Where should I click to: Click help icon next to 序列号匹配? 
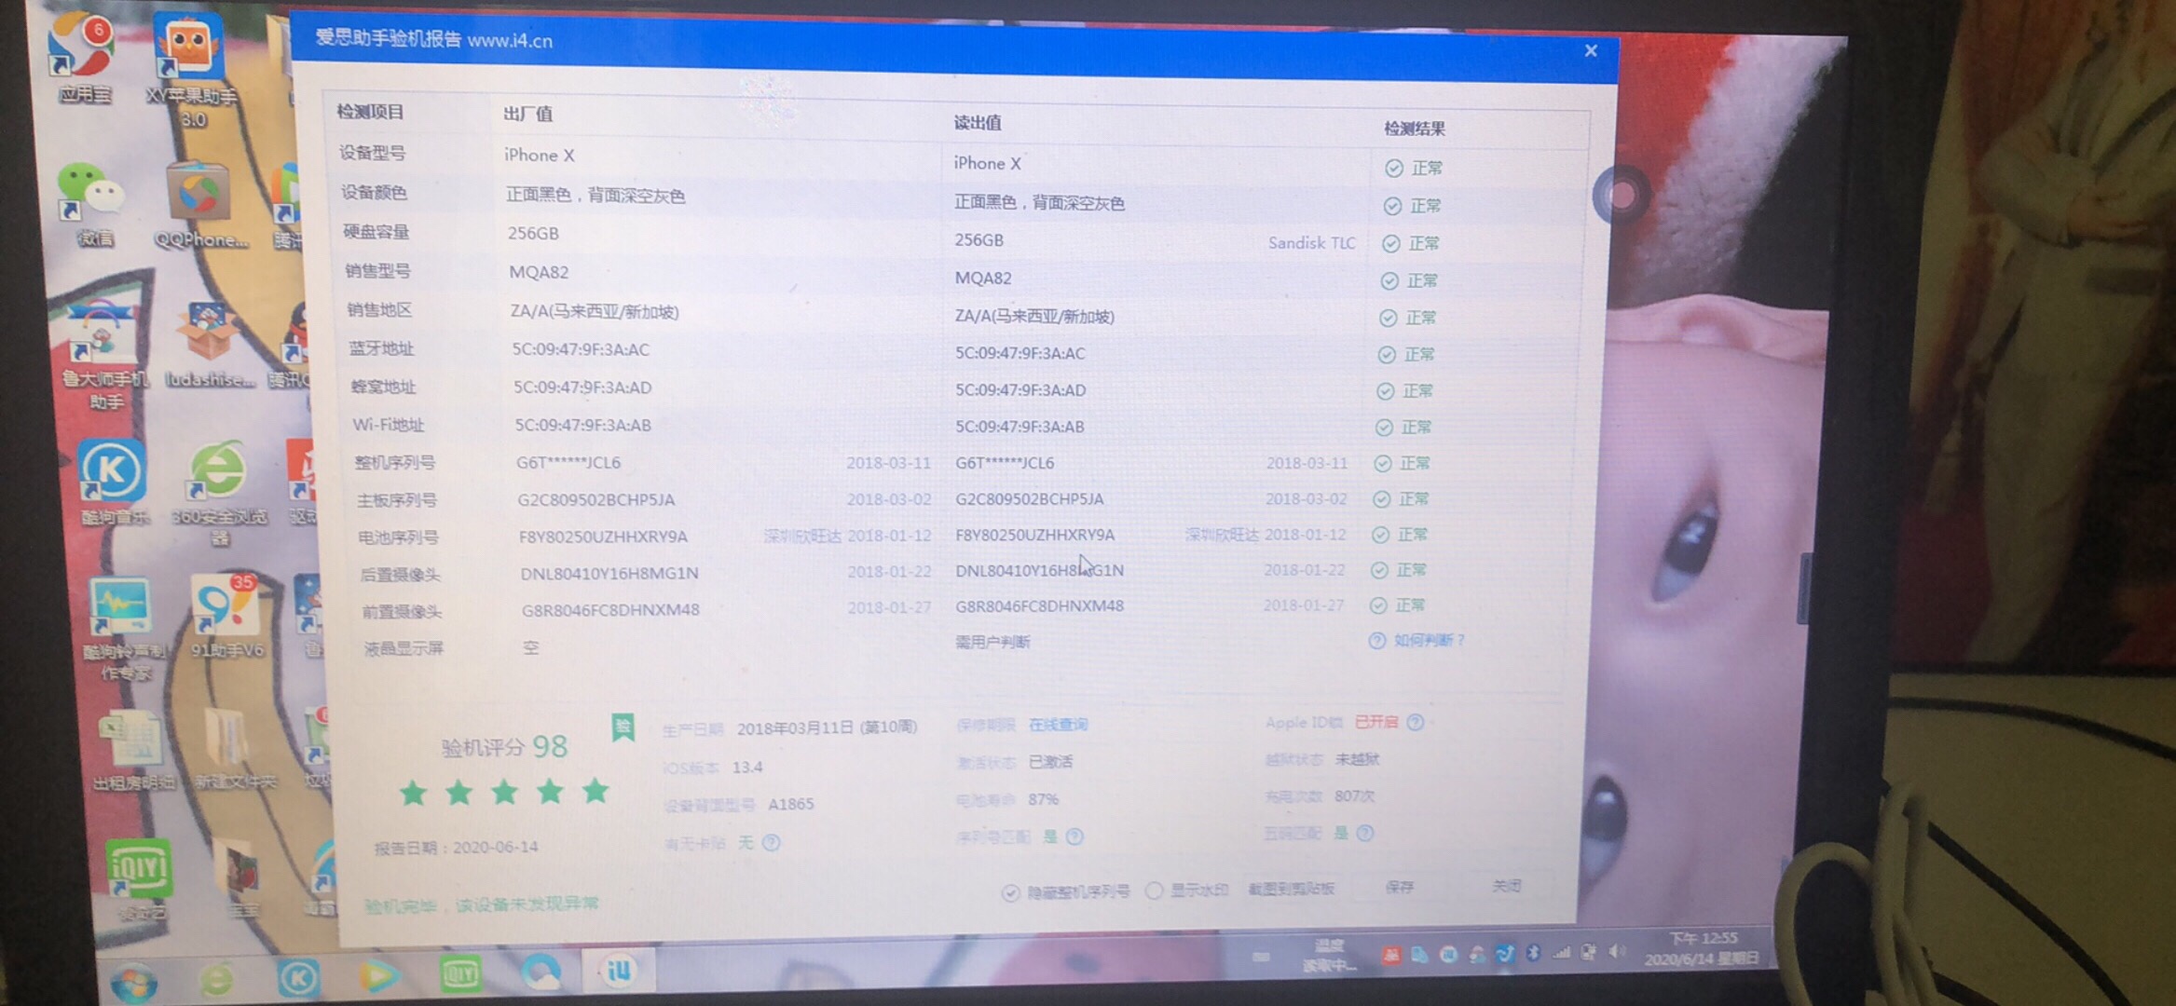(1074, 836)
